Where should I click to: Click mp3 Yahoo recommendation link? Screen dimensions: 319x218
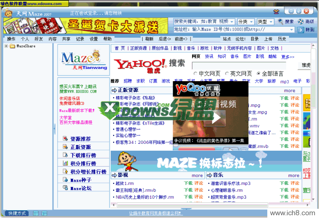(284, 82)
